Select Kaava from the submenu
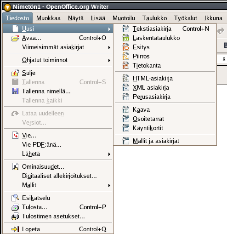Screen dimensions: 227x234 pos(165,109)
